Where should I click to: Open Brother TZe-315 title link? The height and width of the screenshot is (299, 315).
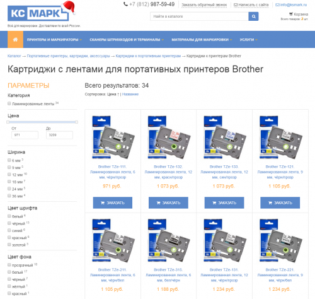(168, 275)
